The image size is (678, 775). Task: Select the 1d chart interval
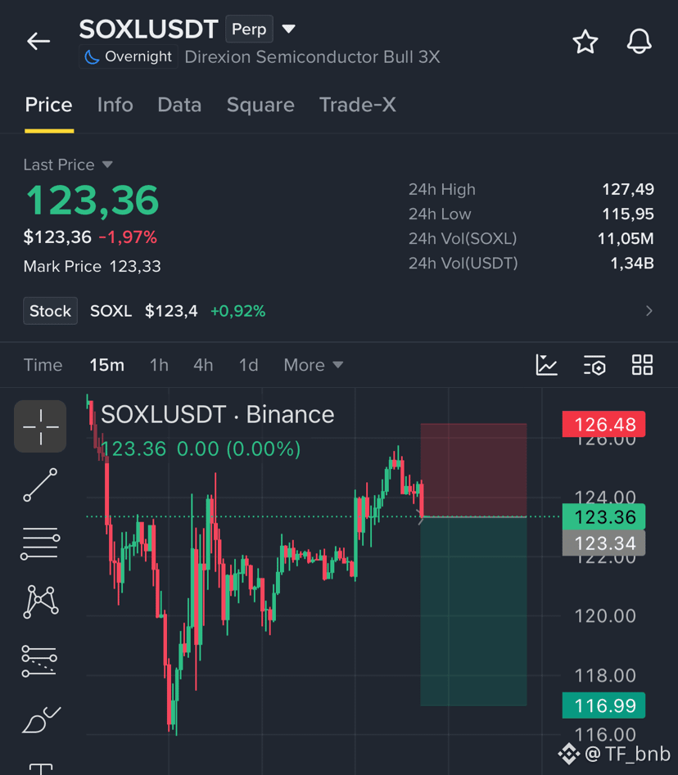[x=249, y=365]
